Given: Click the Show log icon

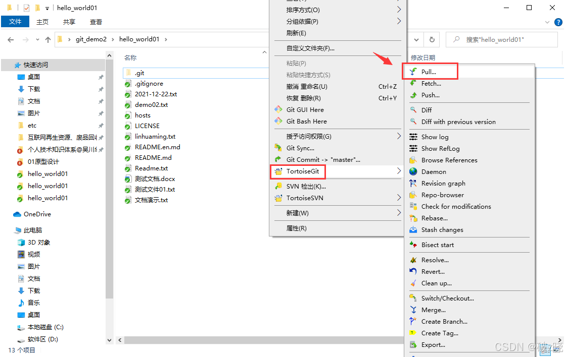Looking at the screenshot, I should click(x=413, y=137).
